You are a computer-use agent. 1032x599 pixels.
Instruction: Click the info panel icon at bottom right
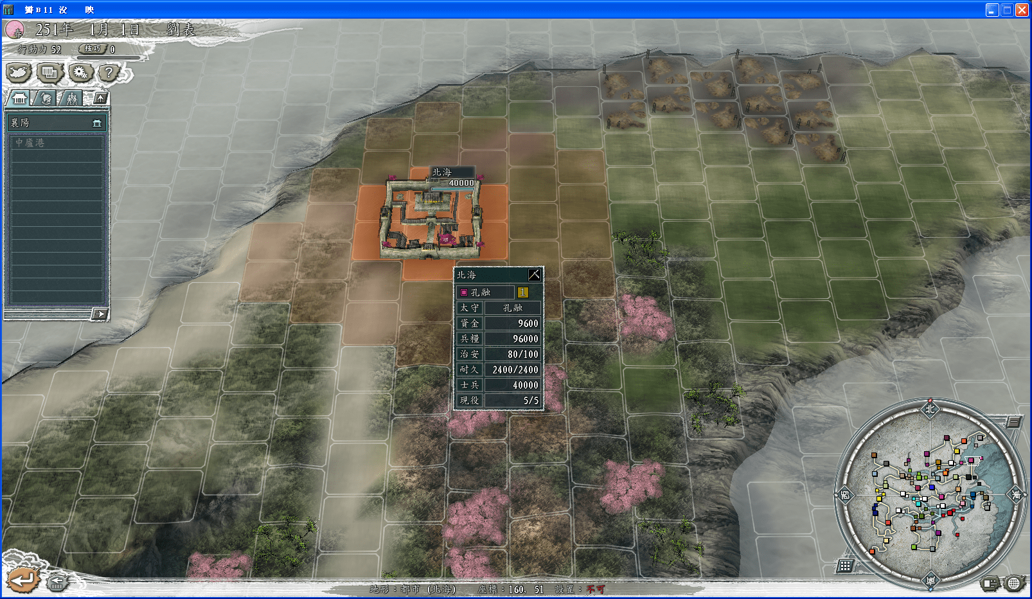(990, 583)
